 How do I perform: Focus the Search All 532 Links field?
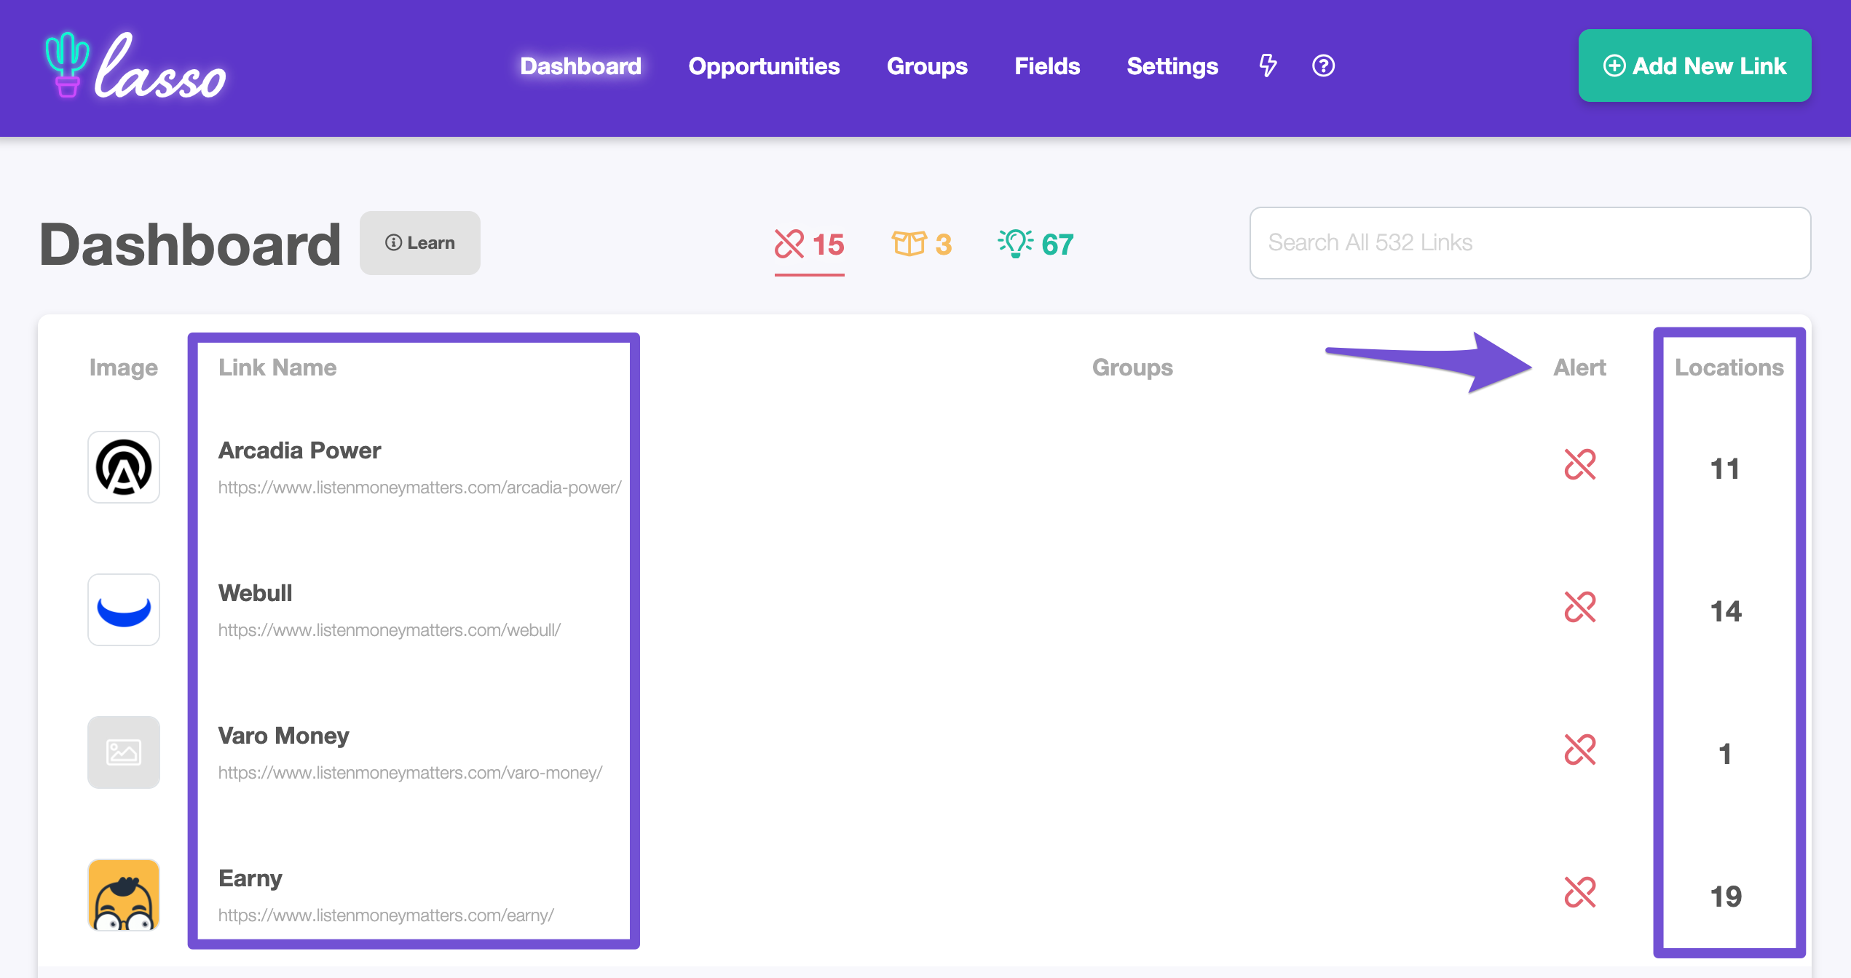click(x=1530, y=243)
